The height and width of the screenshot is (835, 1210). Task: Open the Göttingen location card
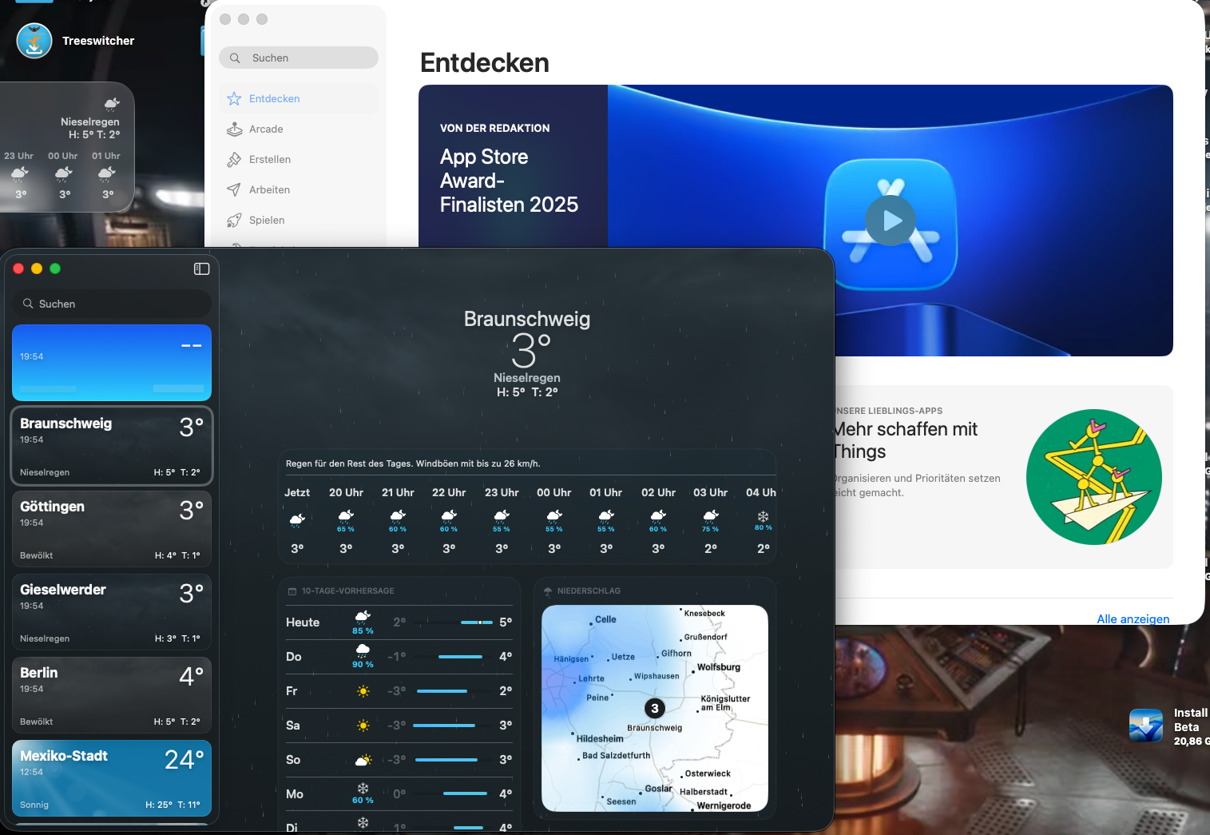(112, 529)
